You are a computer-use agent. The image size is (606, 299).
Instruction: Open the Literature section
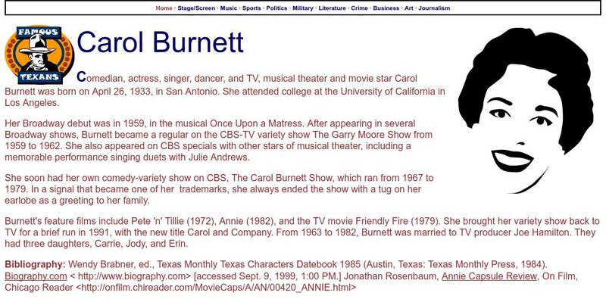click(332, 8)
